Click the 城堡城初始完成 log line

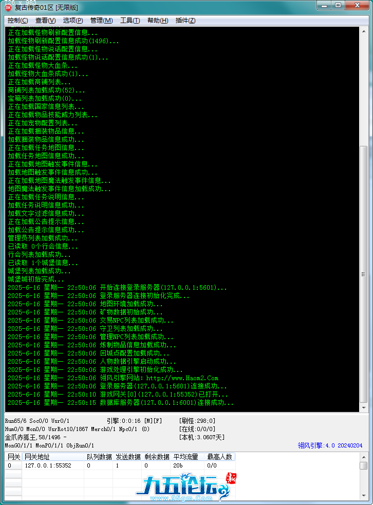(x=36, y=279)
